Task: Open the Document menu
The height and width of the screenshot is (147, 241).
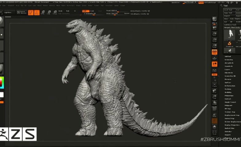Action: click(11, 6)
